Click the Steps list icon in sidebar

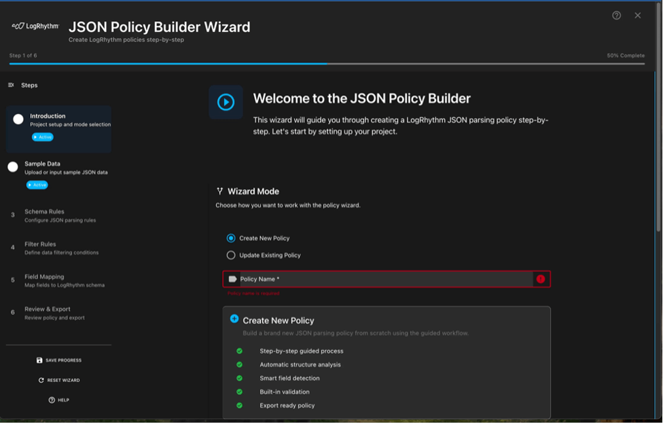(x=10, y=84)
